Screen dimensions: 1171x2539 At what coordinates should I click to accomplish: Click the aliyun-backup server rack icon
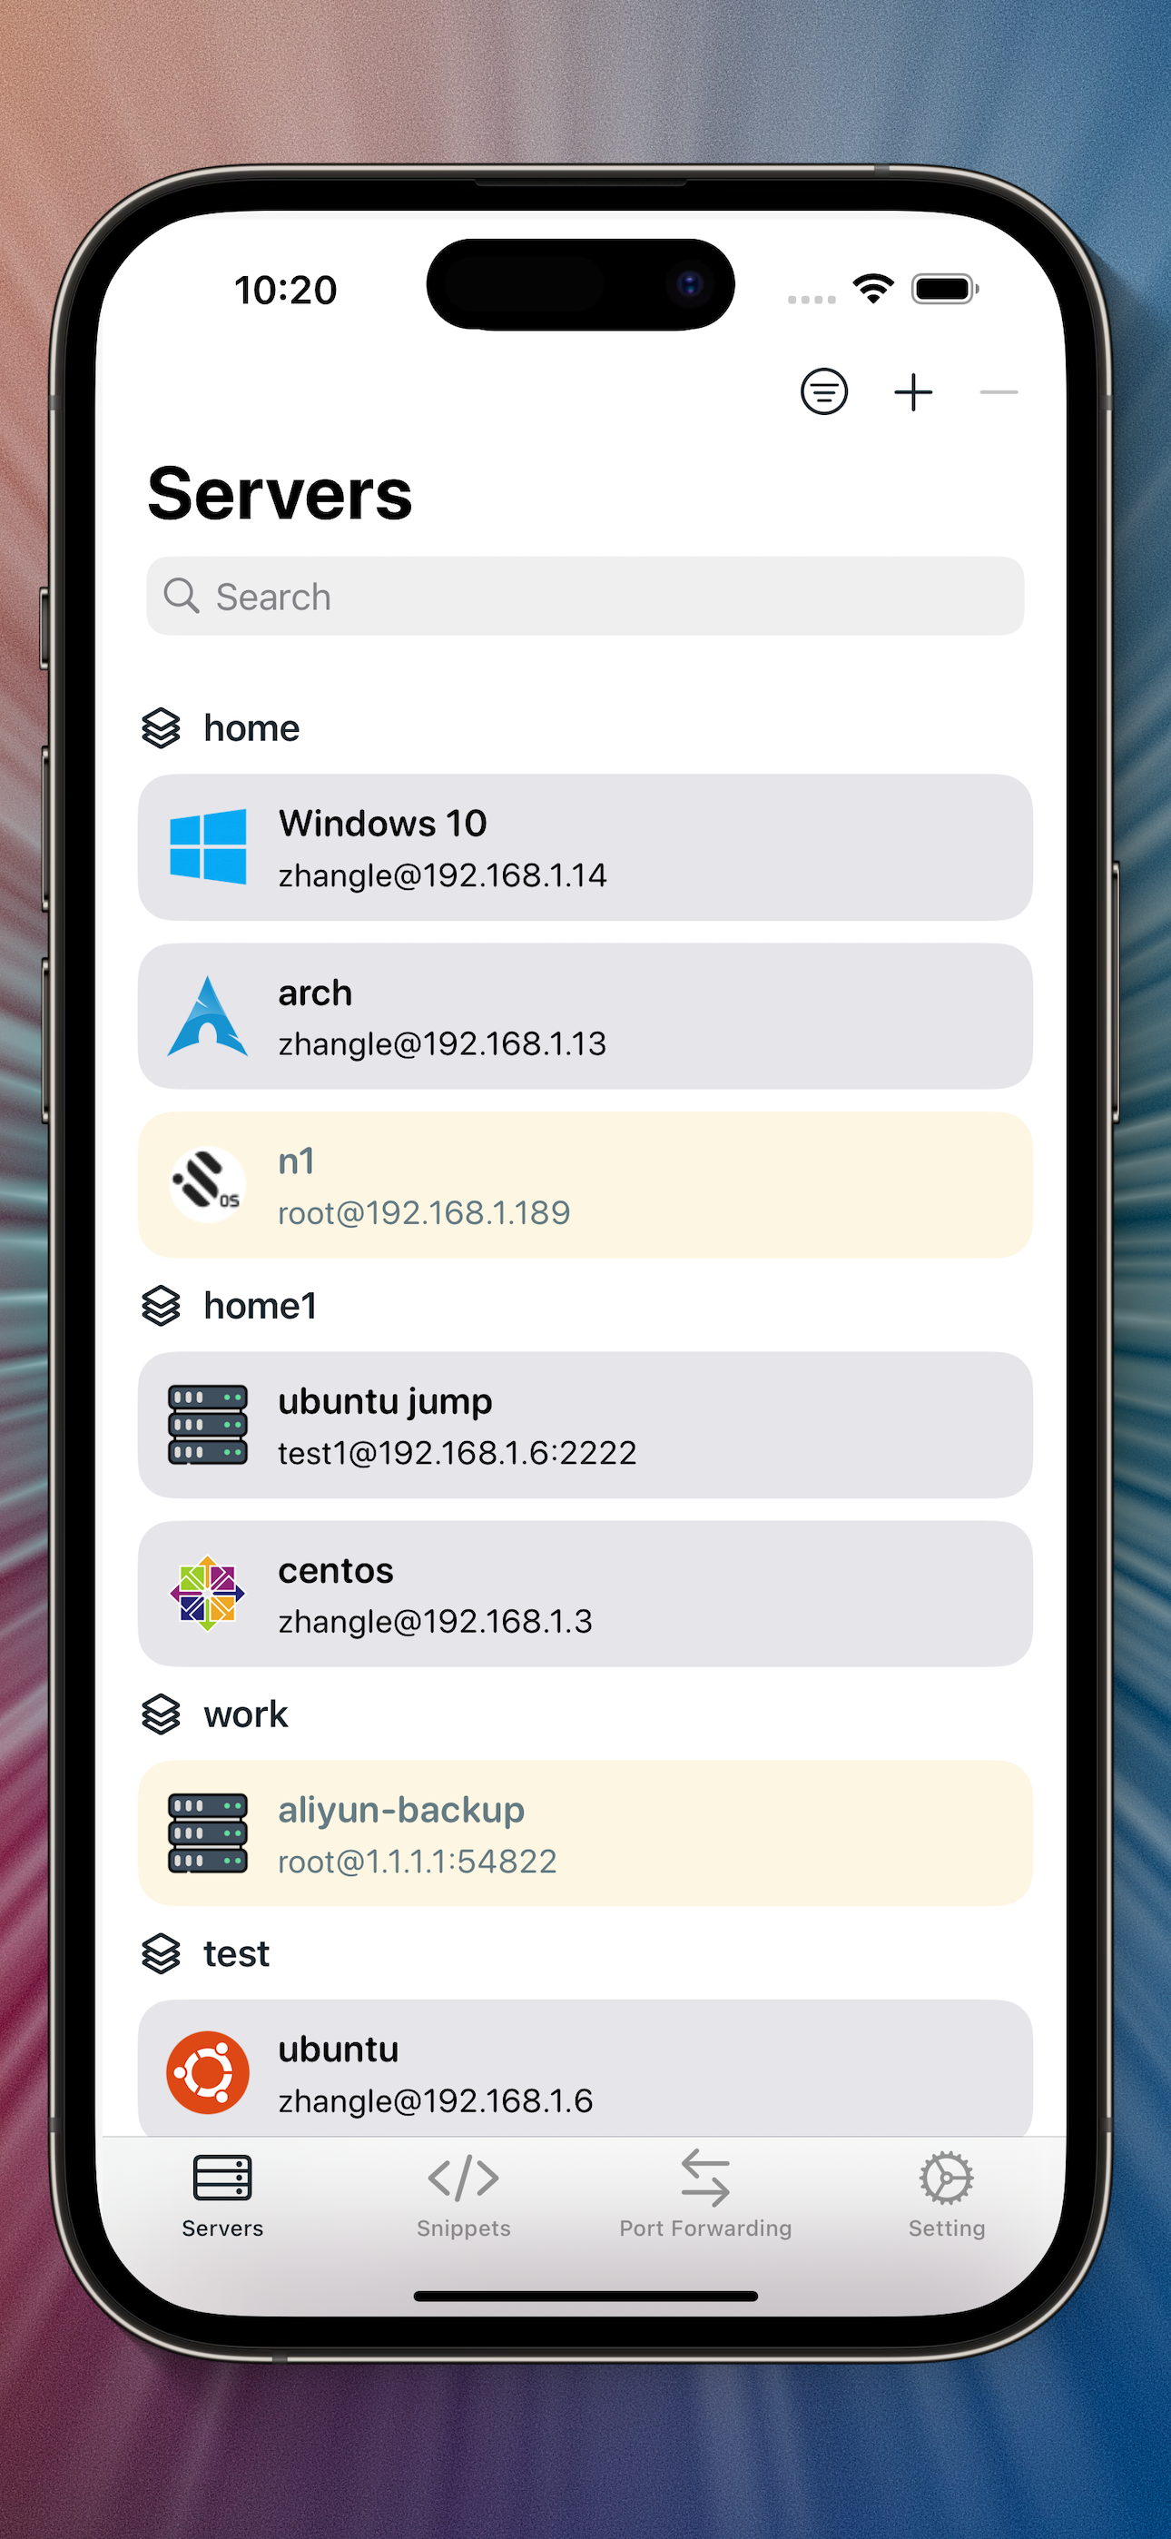coord(208,1833)
